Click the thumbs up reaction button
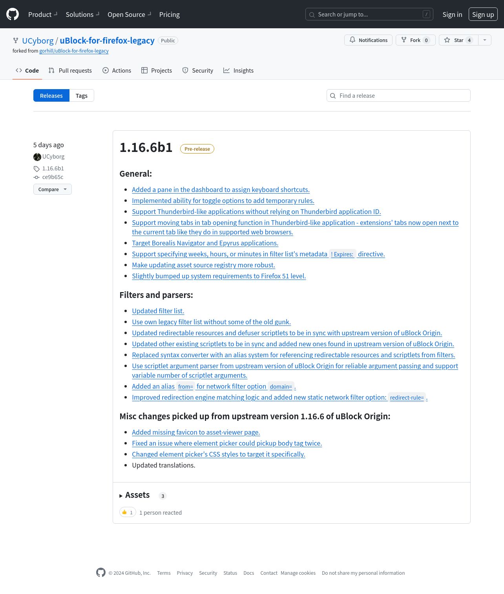This screenshot has height=594, width=504. coord(128,512)
